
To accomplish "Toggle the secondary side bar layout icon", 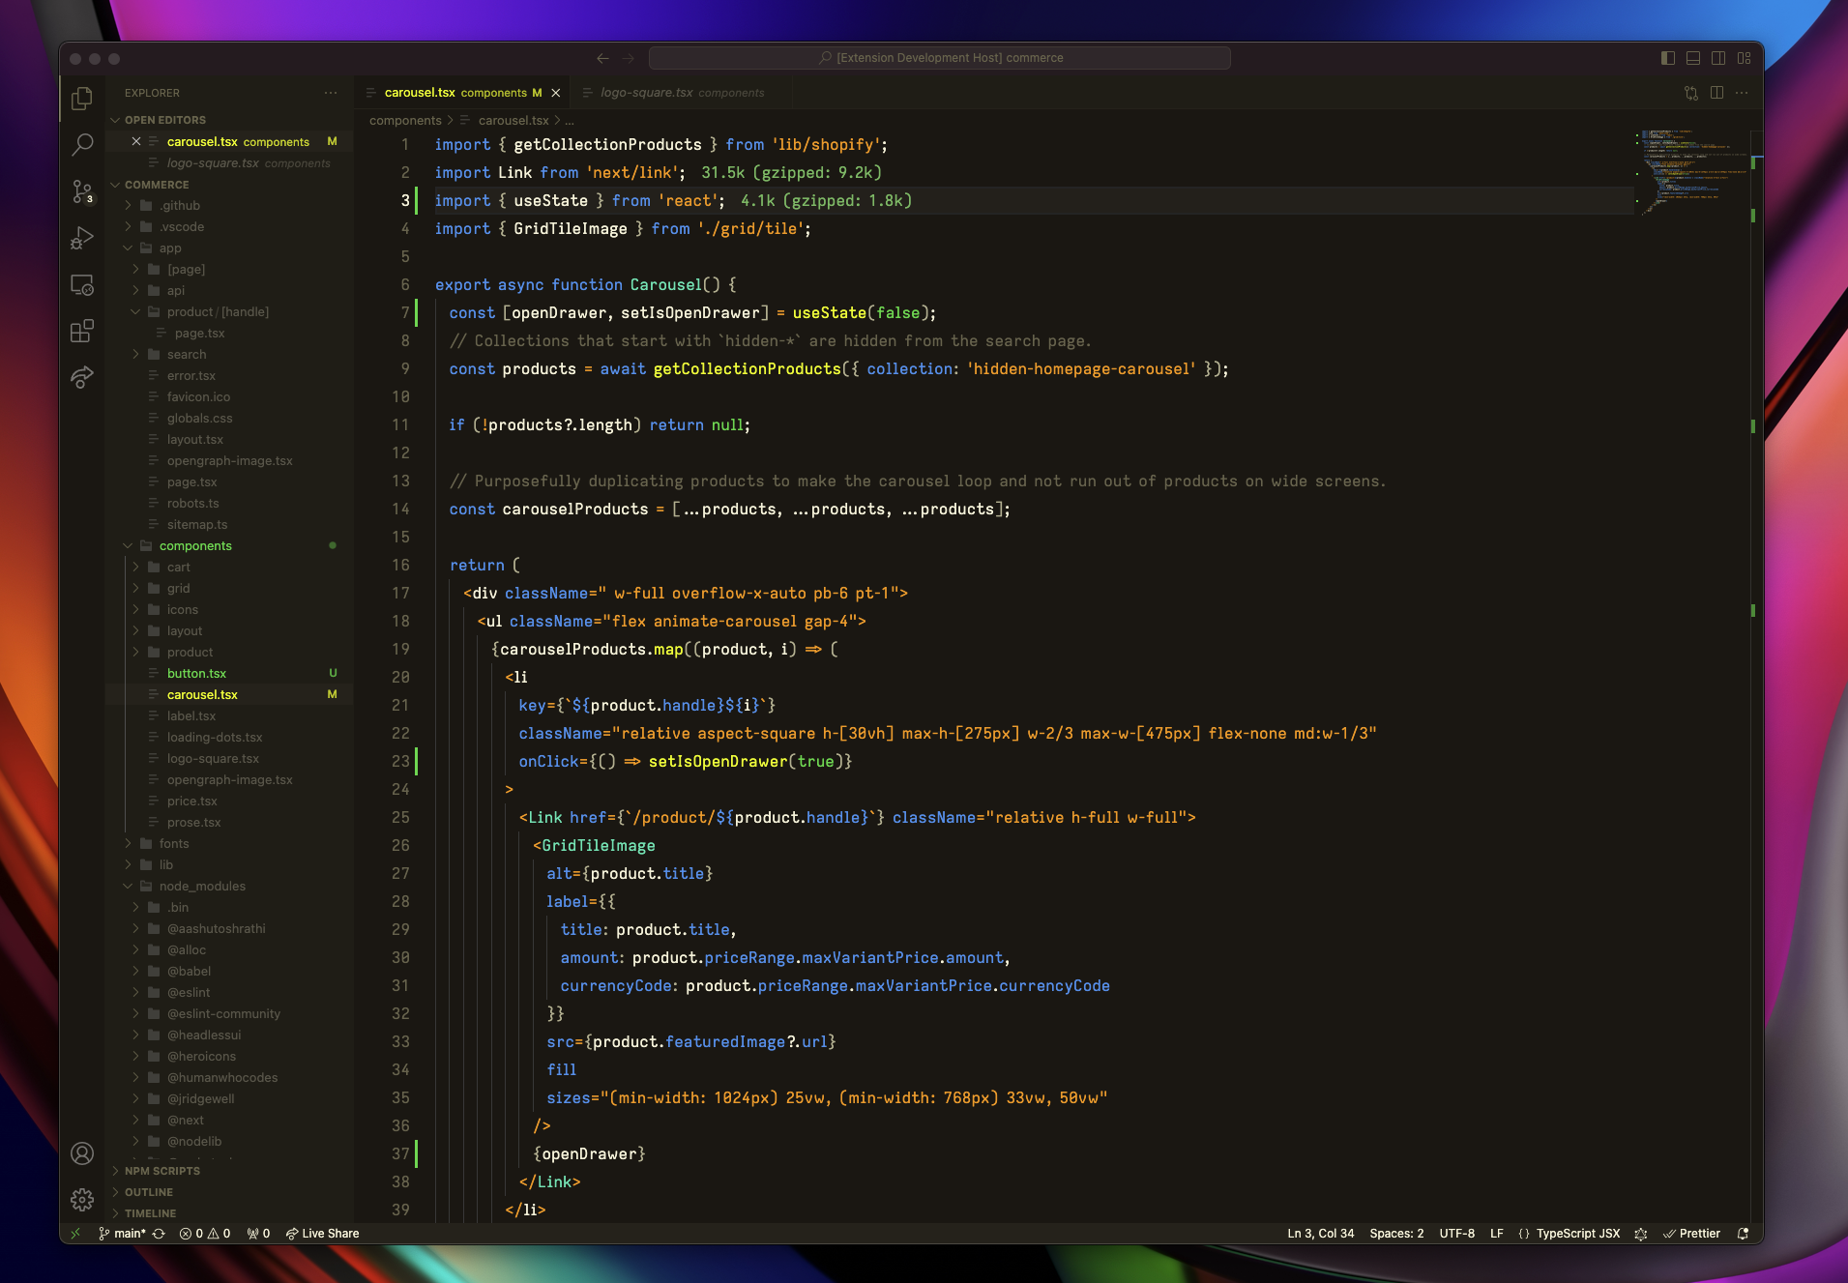I will 1718,58.
